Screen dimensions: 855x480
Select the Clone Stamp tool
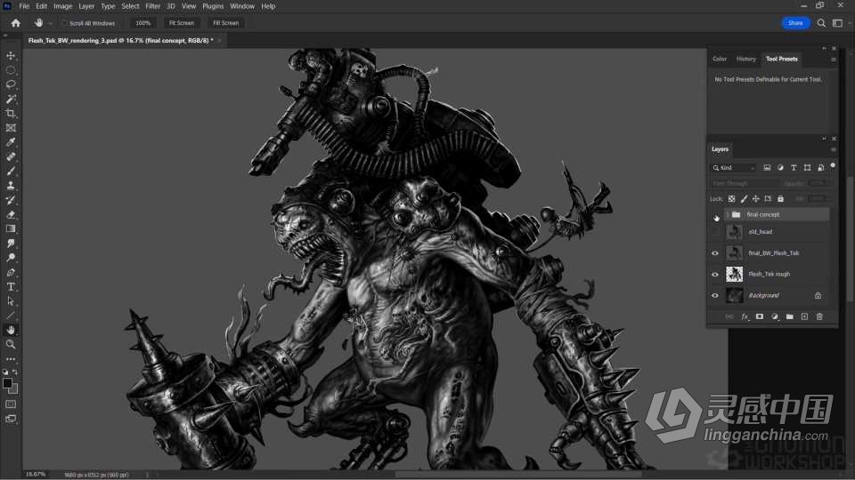tap(11, 186)
